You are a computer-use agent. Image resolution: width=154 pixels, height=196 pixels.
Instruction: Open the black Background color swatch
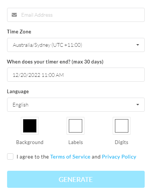click(30, 126)
